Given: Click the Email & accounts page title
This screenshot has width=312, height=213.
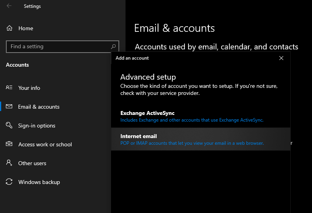Looking at the screenshot, I should (174, 28).
